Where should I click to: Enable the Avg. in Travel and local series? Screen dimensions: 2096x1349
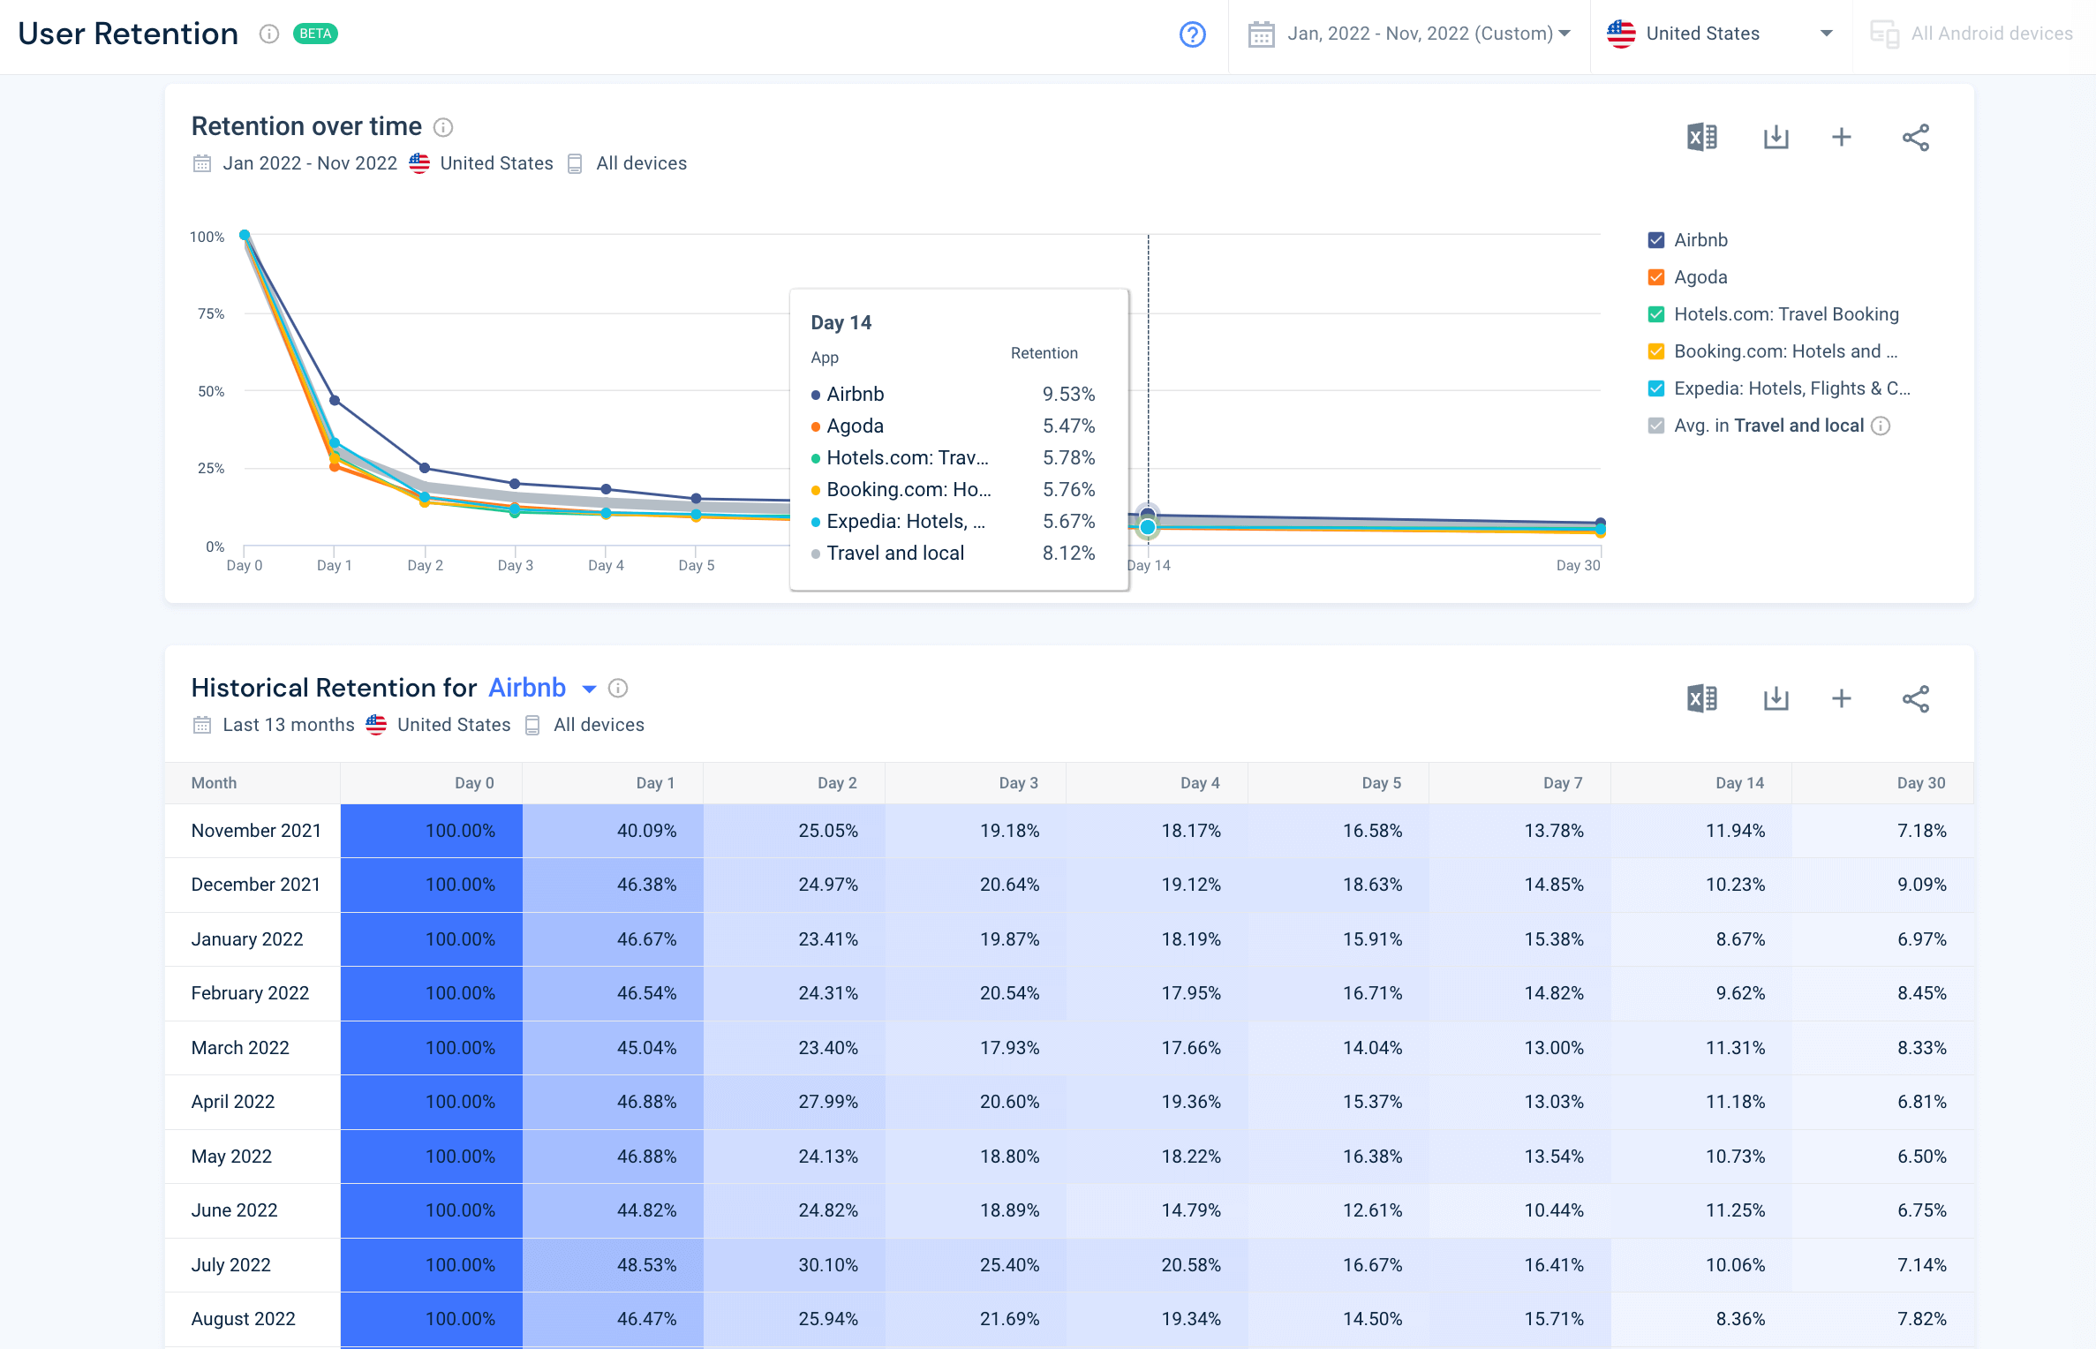(1655, 426)
